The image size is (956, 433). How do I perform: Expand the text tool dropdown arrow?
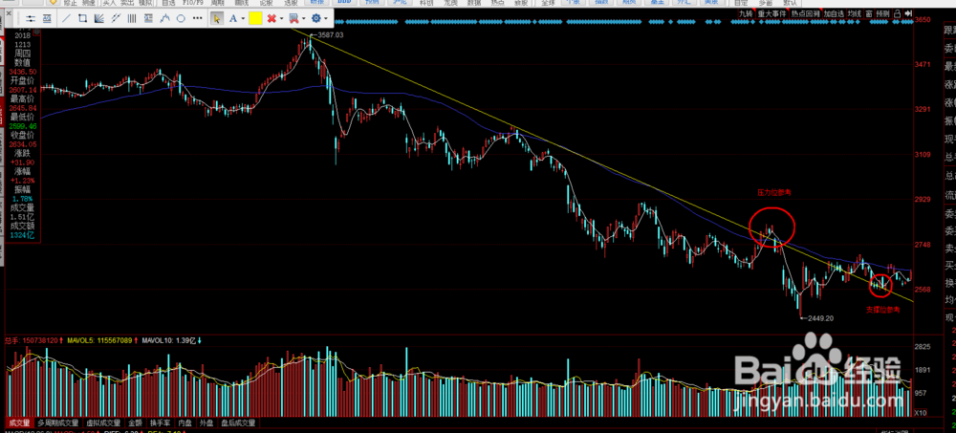click(x=243, y=19)
